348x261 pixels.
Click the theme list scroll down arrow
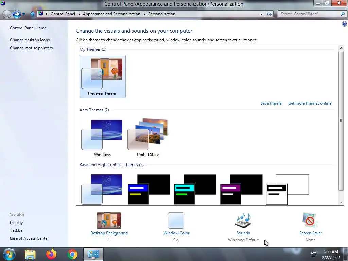click(x=341, y=203)
